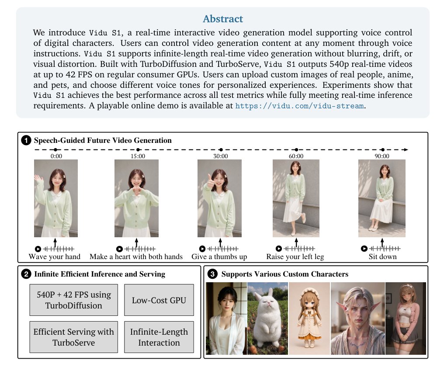Click the 'Sit down' caption
This screenshot has width=437, height=367.
point(383,256)
